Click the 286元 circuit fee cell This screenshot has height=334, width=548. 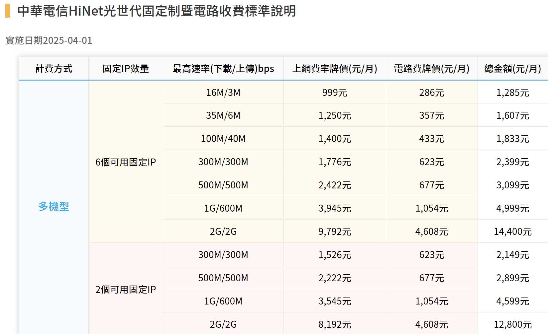tap(432, 92)
